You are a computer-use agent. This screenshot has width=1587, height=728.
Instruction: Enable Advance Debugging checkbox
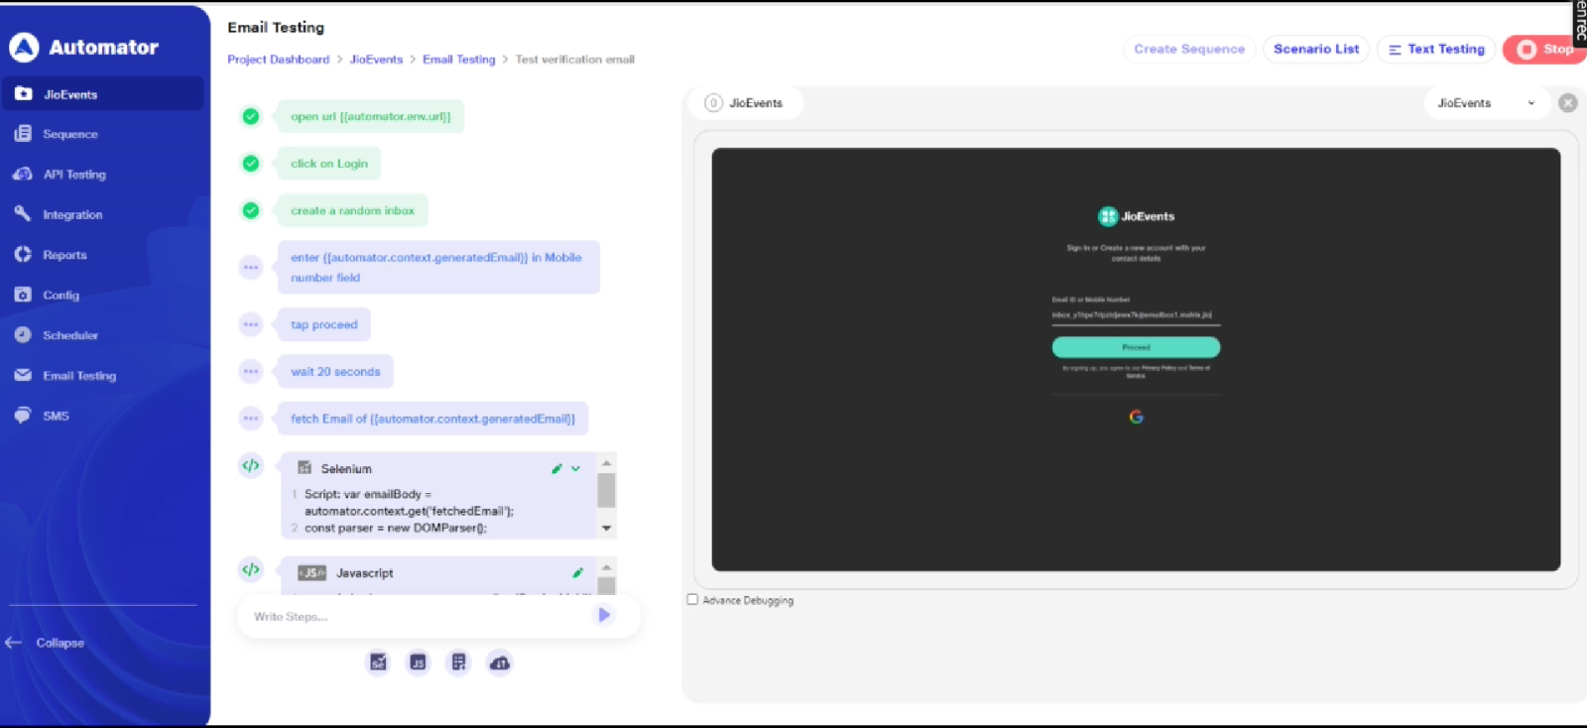[692, 599]
